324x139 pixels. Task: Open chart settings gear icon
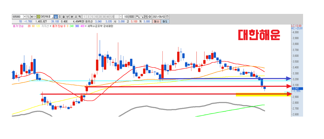pos(150,16)
